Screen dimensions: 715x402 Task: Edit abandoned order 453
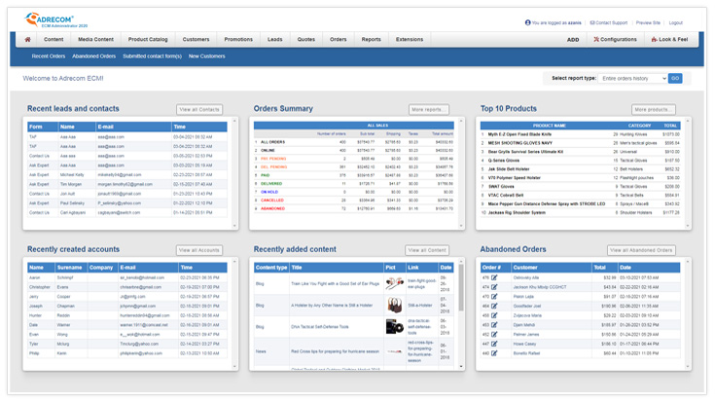click(x=494, y=325)
